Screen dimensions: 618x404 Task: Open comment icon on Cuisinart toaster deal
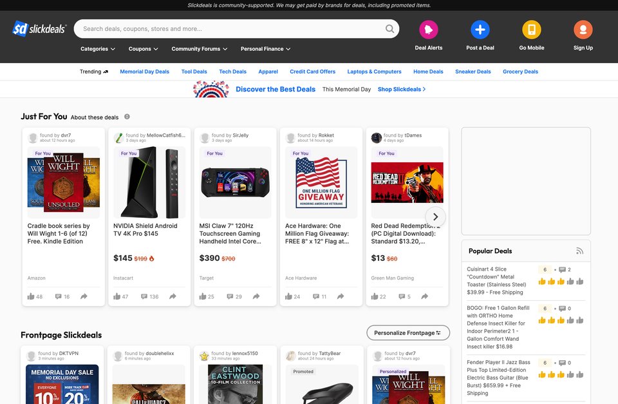[x=563, y=270]
